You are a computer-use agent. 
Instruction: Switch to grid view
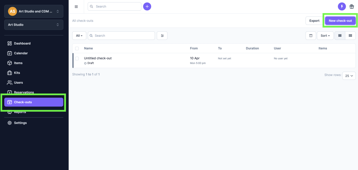click(x=350, y=36)
